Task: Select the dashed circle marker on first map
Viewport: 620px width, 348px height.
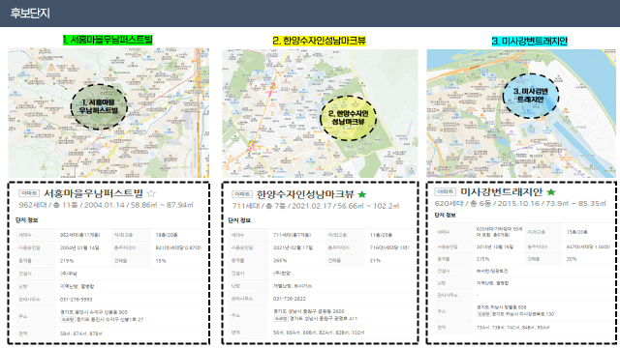Action: click(x=99, y=107)
